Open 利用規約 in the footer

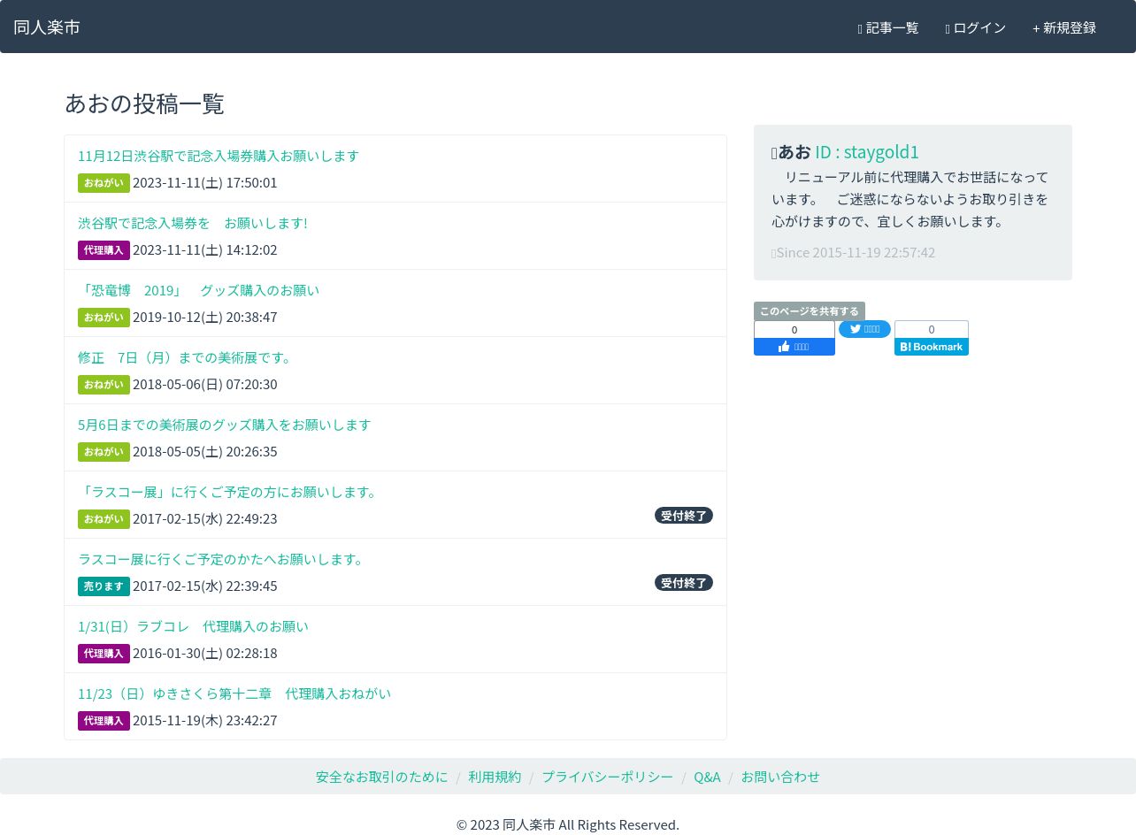495,777
